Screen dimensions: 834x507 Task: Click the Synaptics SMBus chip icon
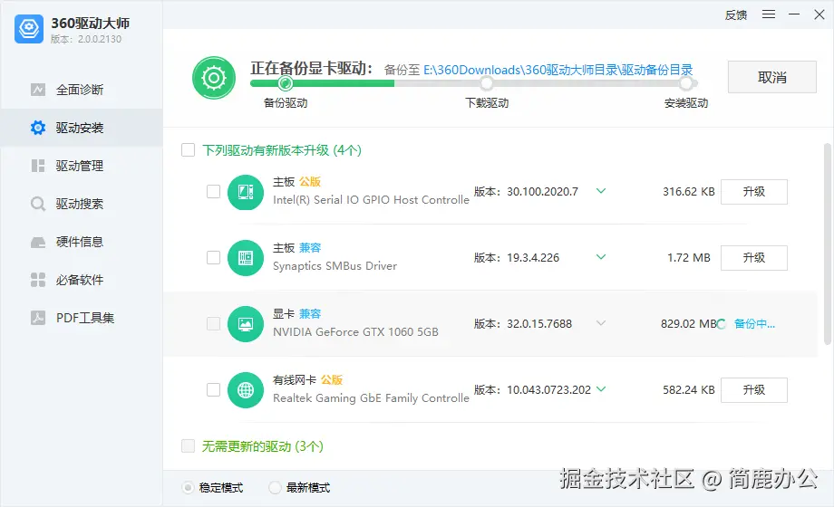pyautogui.click(x=245, y=258)
